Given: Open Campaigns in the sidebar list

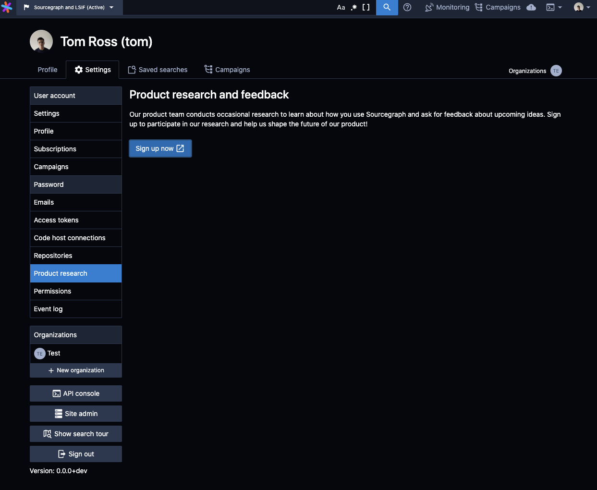Looking at the screenshot, I should (76, 167).
